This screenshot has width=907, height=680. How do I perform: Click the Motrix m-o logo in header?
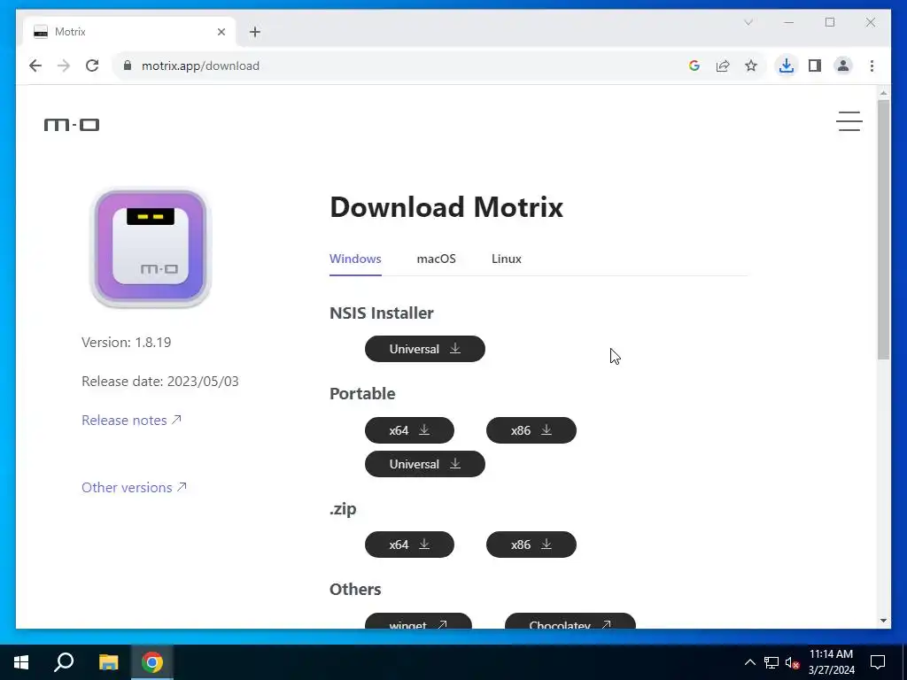tap(72, 125)
